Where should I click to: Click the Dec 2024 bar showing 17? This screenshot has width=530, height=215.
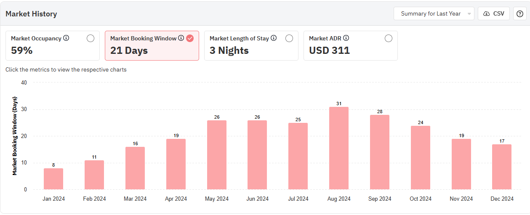pos(502,167)
